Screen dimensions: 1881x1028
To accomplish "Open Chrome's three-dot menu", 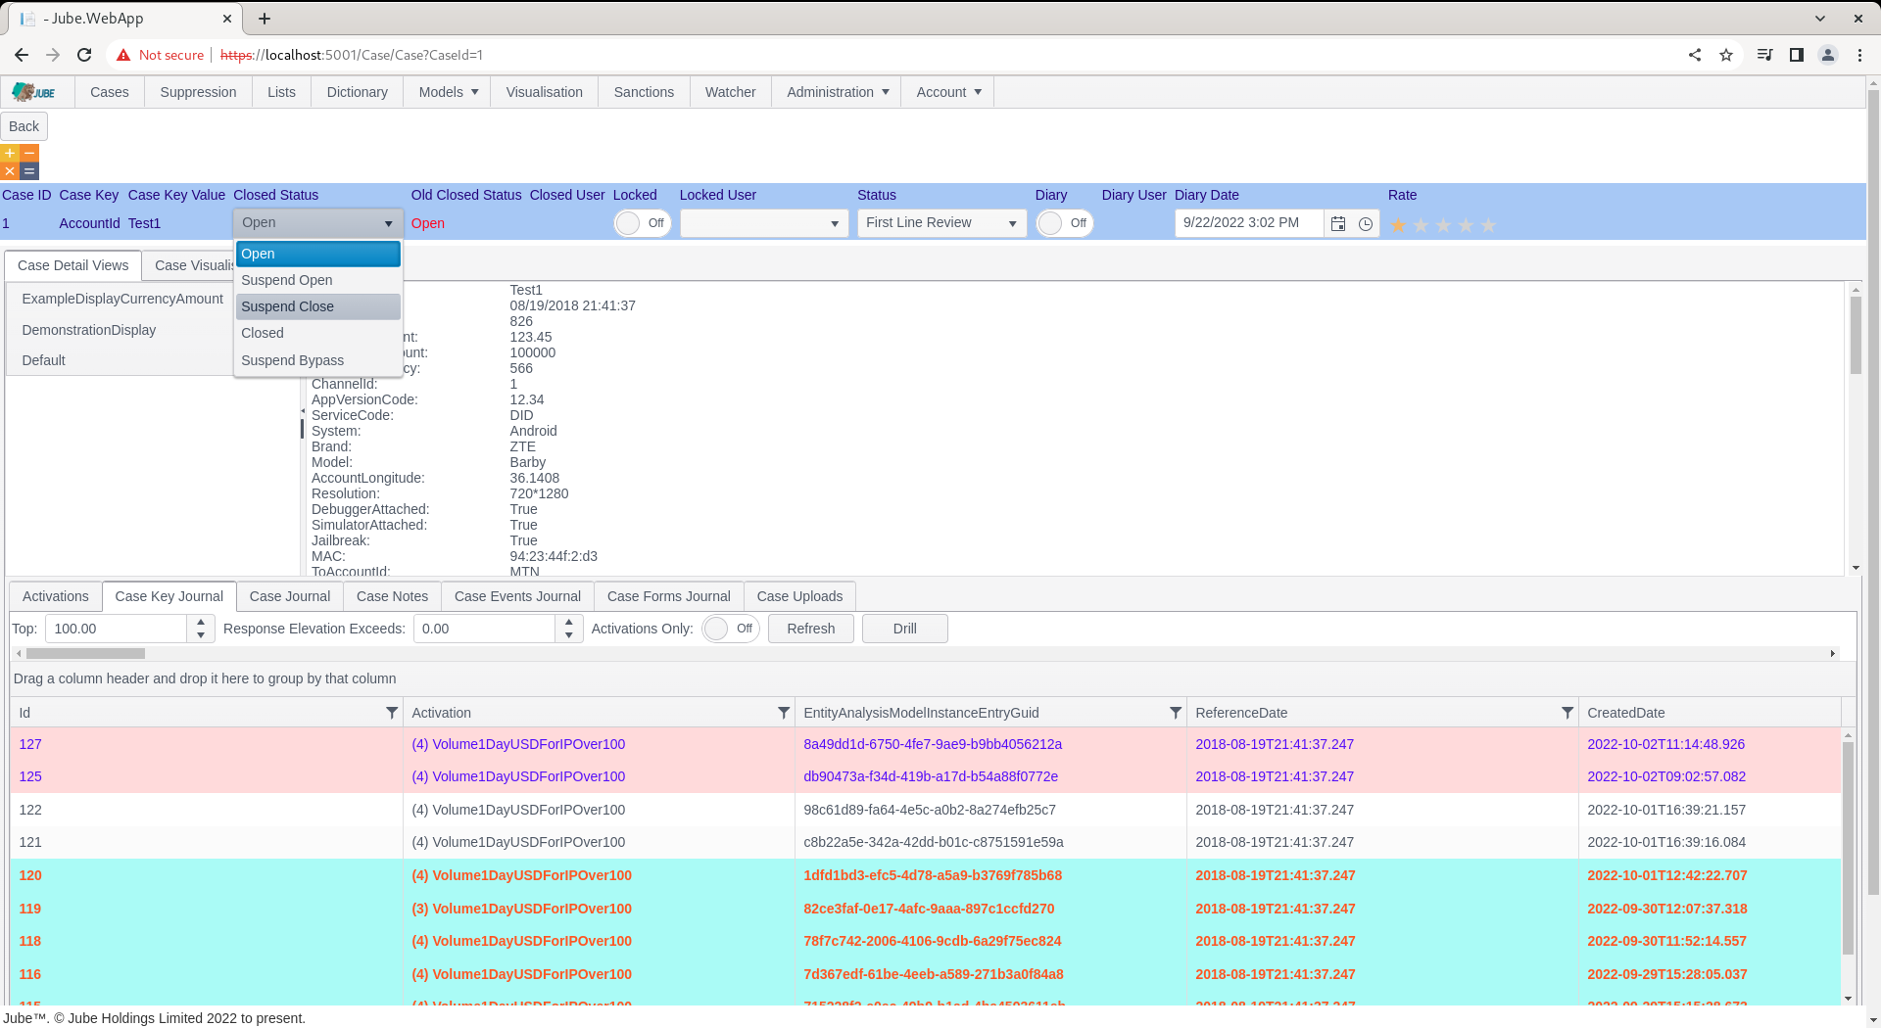I will (x=1859, y=55).
